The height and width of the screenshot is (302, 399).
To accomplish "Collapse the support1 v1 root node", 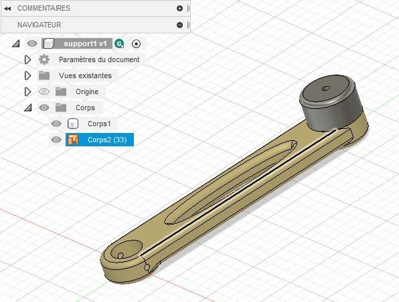I will click(16, 43).
